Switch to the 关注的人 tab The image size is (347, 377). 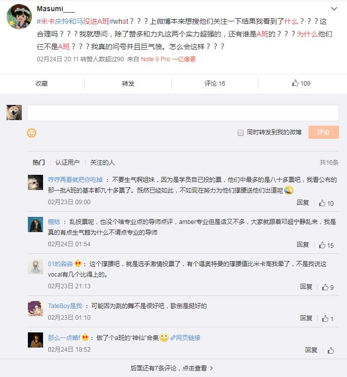[102, 163]
